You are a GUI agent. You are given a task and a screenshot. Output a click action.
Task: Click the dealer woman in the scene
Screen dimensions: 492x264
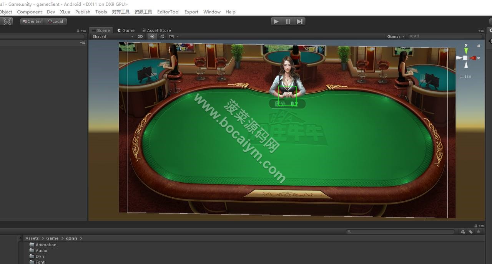point(288,77)
